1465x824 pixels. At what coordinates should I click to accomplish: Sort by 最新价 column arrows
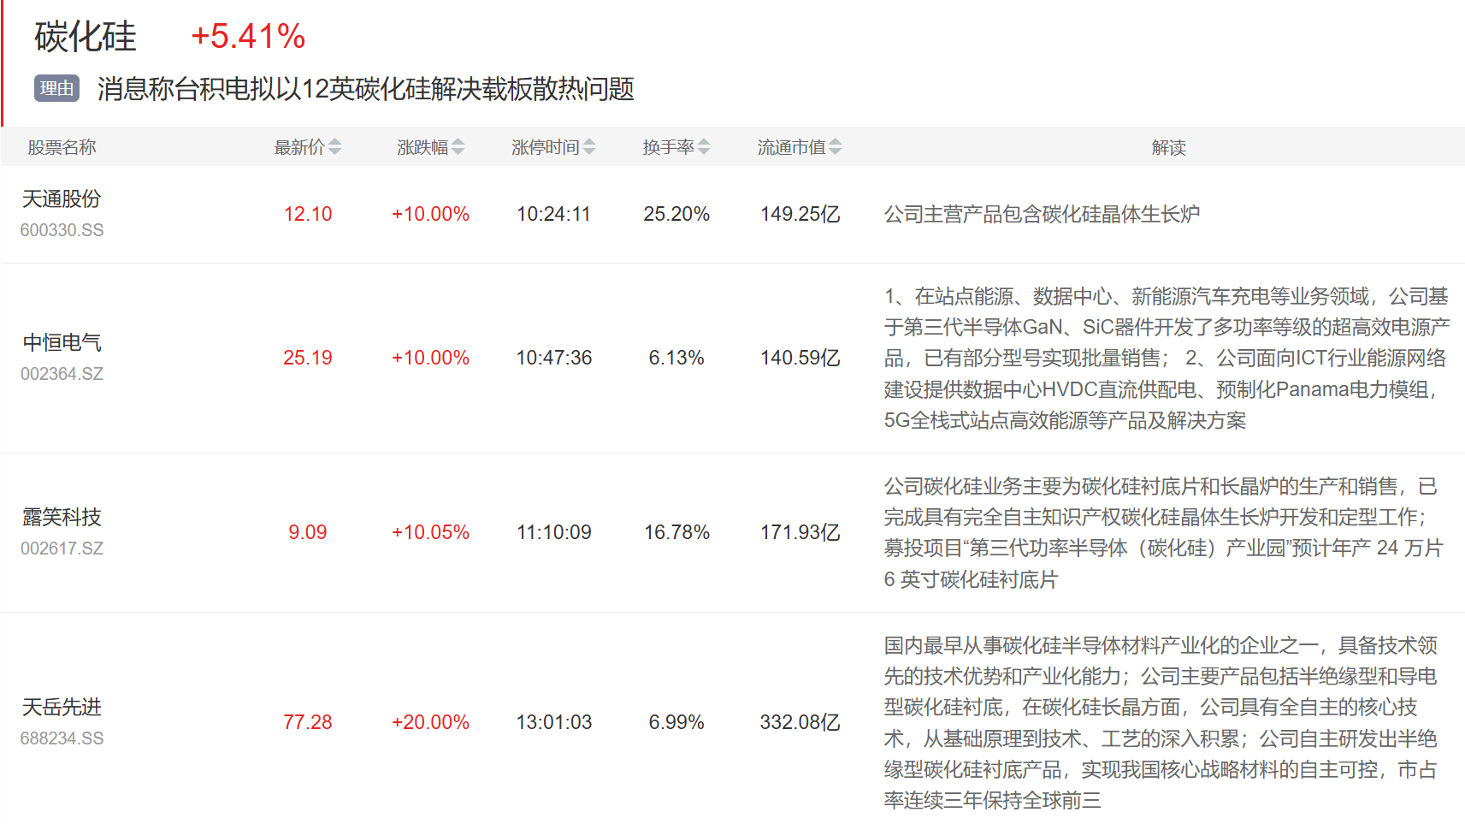pos(334,147)
